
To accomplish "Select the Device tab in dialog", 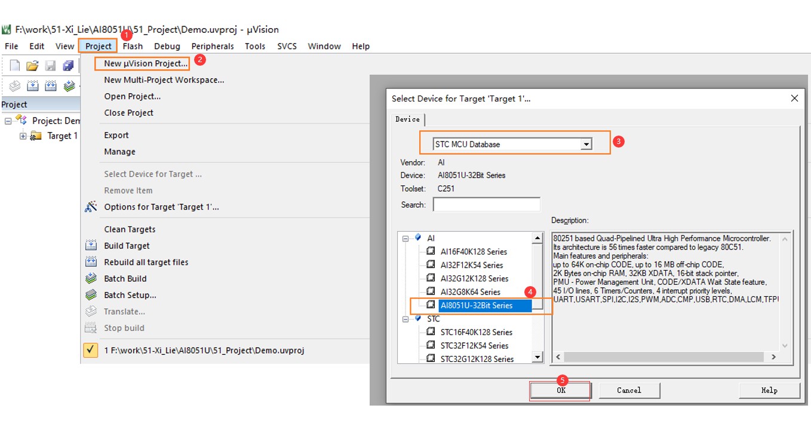I will click(407, 119).
